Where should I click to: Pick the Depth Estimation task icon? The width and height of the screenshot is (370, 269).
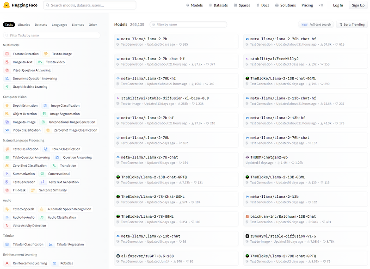tap(7, 106)
